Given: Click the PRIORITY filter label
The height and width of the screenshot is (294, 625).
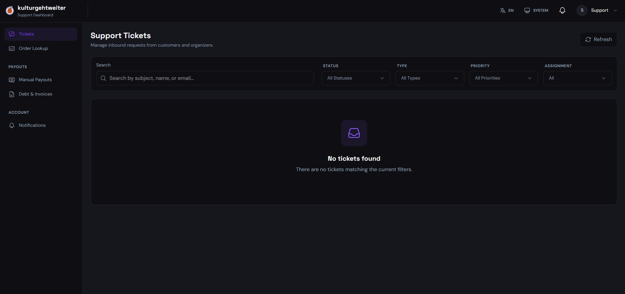Looking at the screenshot, I should (480, 66).
